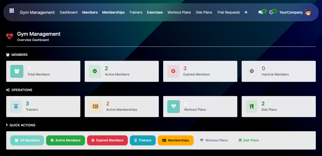Click the Trainers badge icon in the Operations section

point(16,106)
